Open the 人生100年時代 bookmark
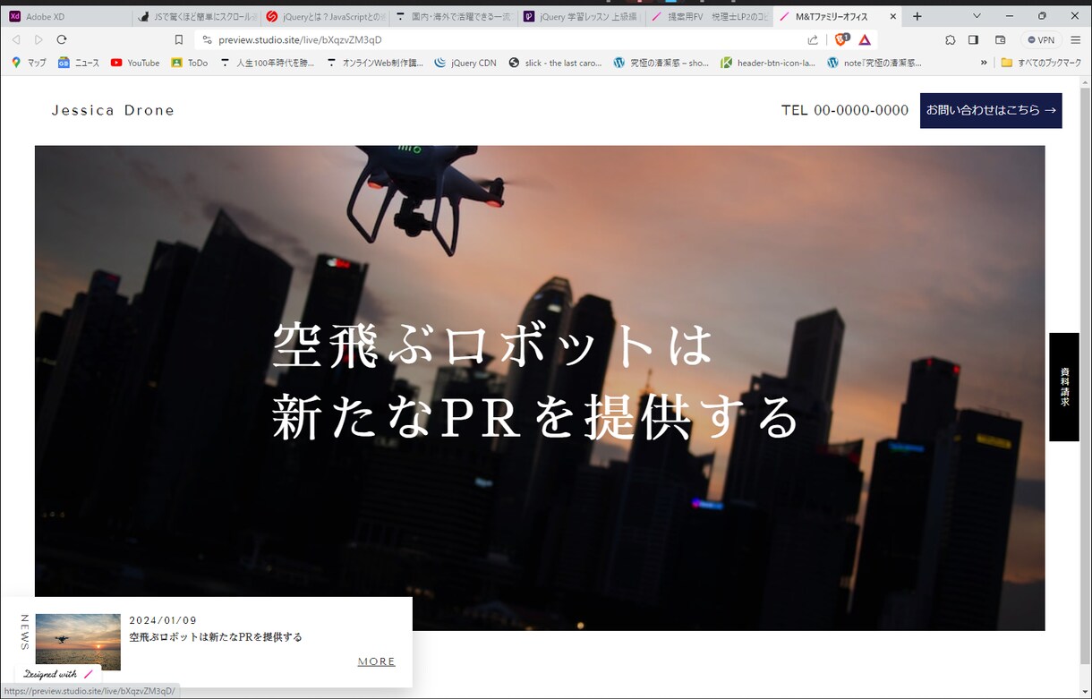This screenshot has height=699, width=1092. [268, 63]
